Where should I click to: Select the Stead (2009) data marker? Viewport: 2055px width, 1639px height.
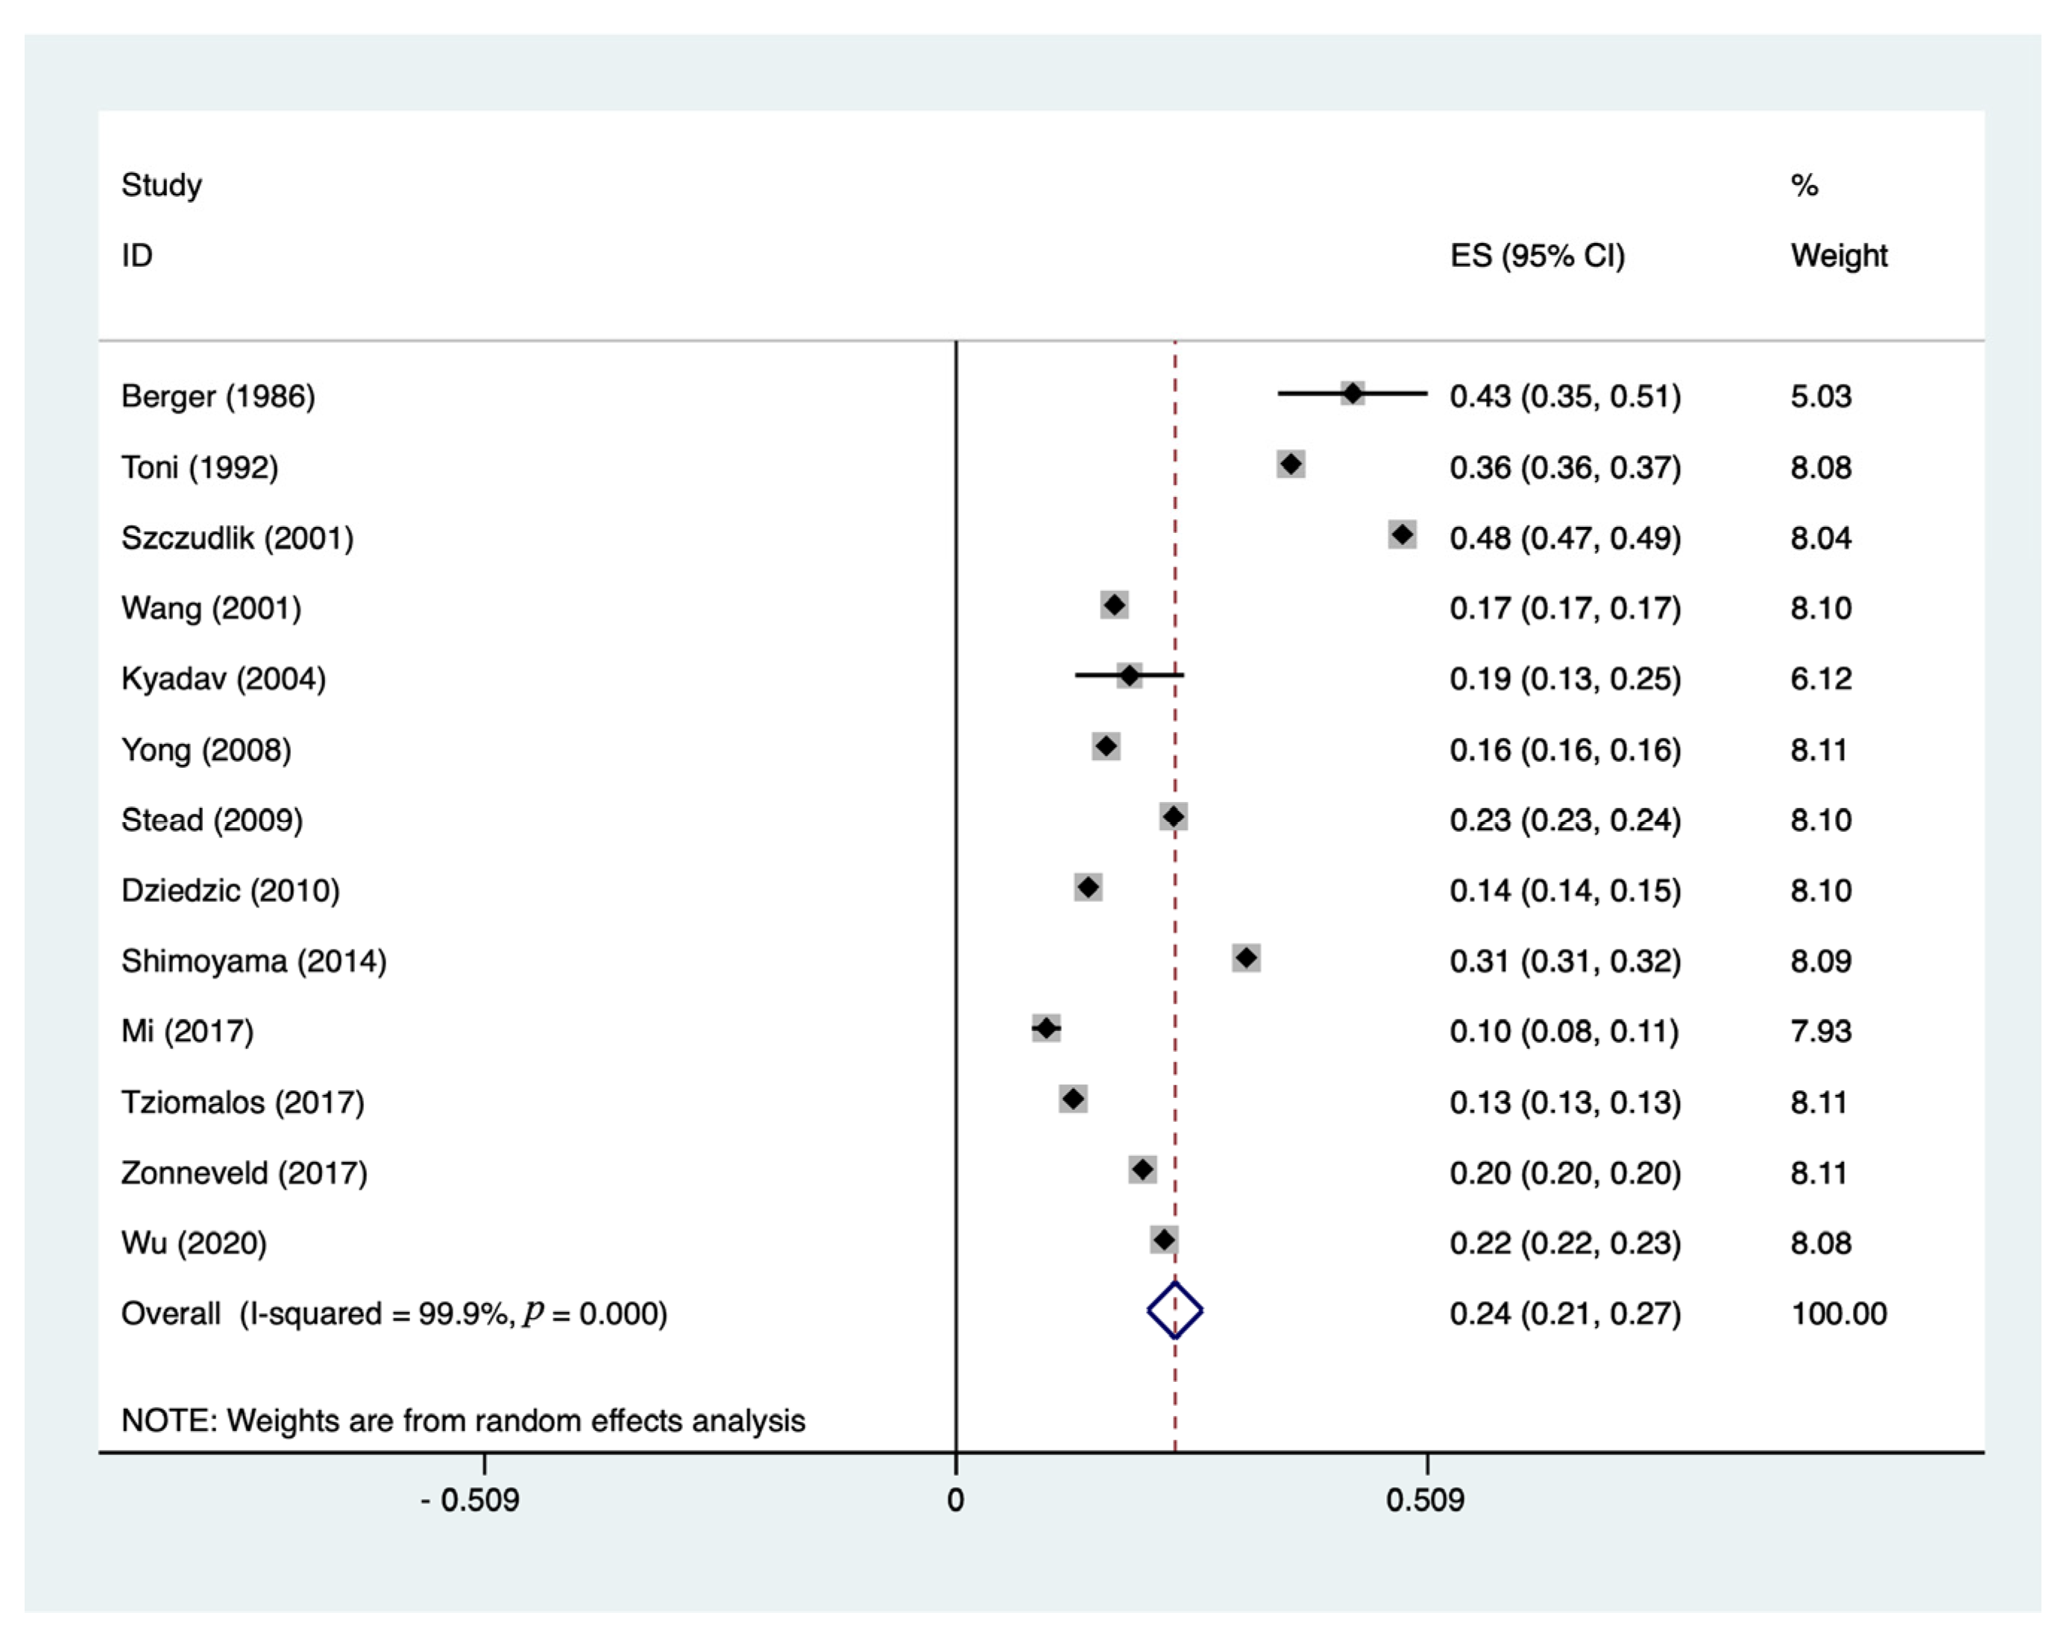[1174, 817]
